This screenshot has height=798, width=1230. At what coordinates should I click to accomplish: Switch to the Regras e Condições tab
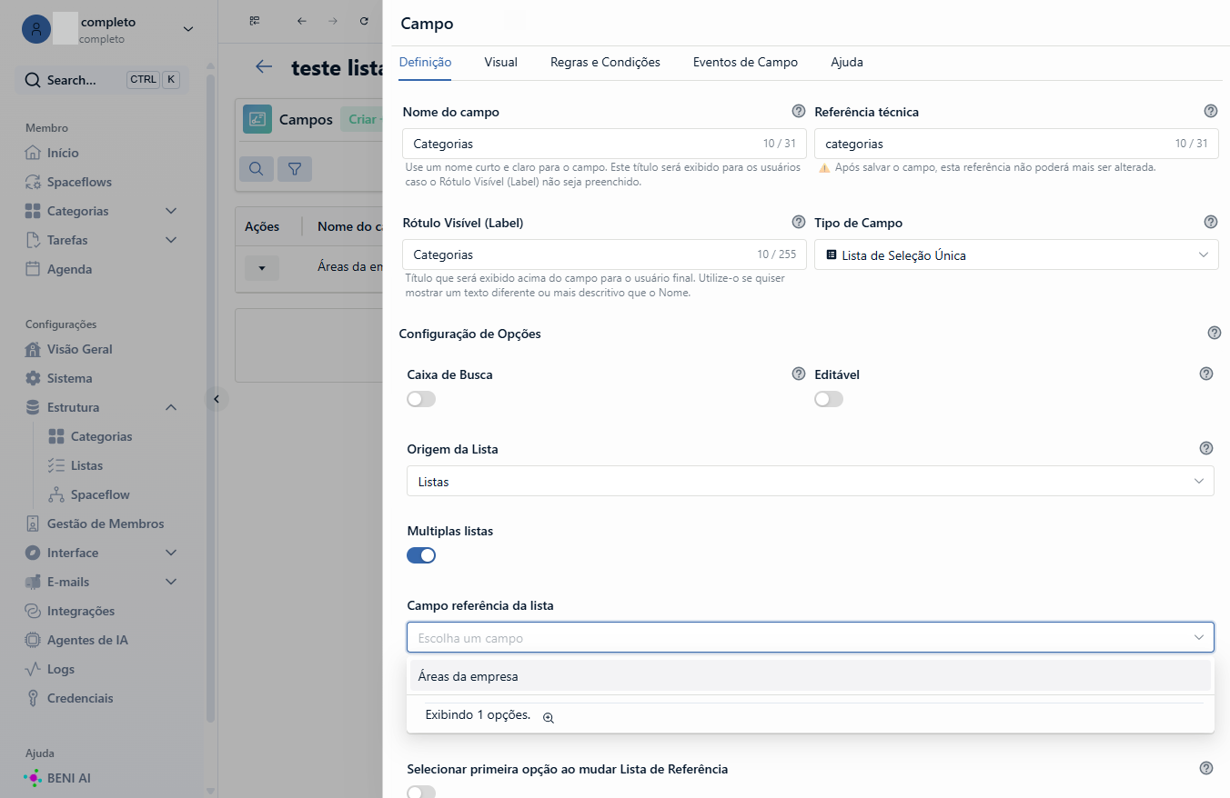[x=605, y=63]
